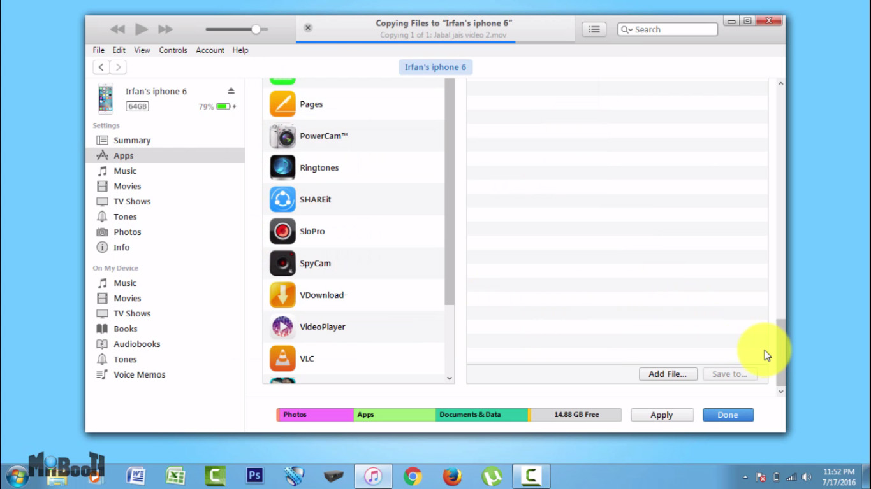Click Apps segment of storage bar
Viewport: 871px width, 489px height.
coord(395,415)
